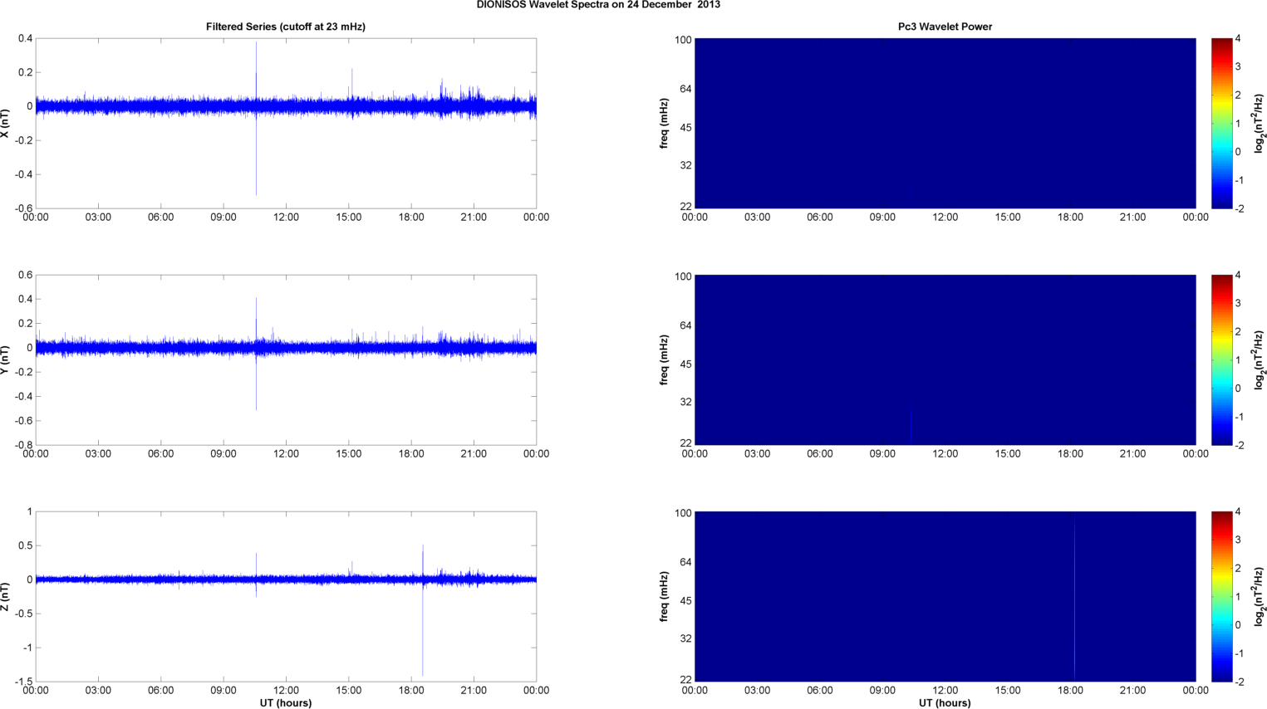Image resolution: width=1267 pixels, height=709 pixels.
Task: Click the 64 frequency tick of the top wavelet plot
Action: 685,89
